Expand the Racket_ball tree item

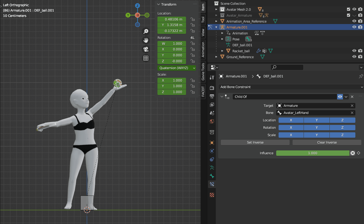pyautogui.click(x=222, y=51)
